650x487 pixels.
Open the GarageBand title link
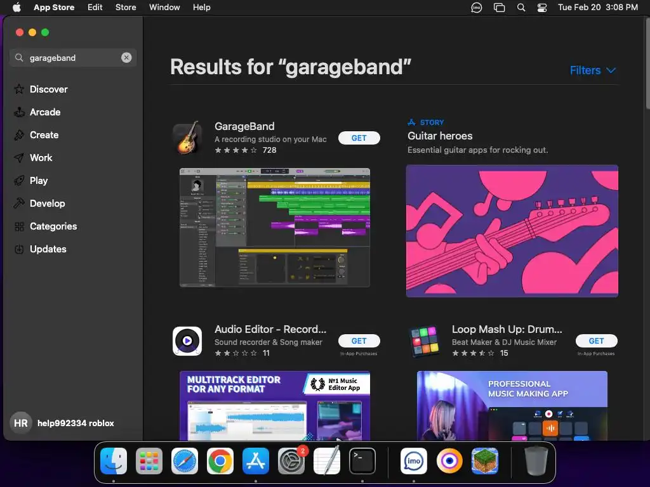(244, 126)
